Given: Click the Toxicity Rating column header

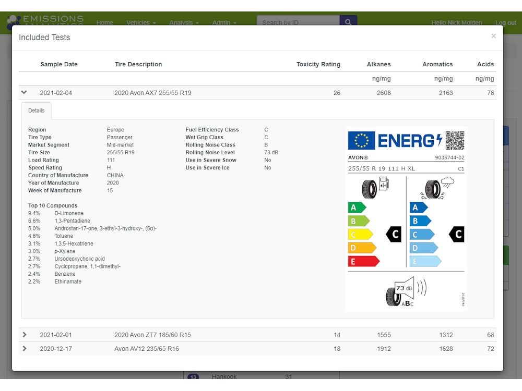Looking at the screenshot, I should coord(318,64).
